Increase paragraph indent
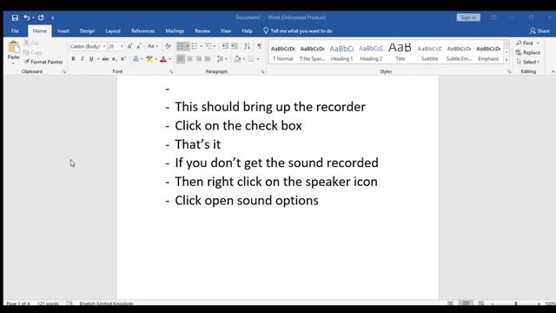Viewport: 556px width, 313px height. coord(235,46)
